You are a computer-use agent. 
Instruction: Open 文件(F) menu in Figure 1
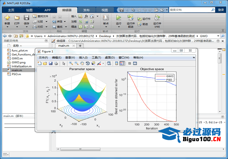[43, 58]
